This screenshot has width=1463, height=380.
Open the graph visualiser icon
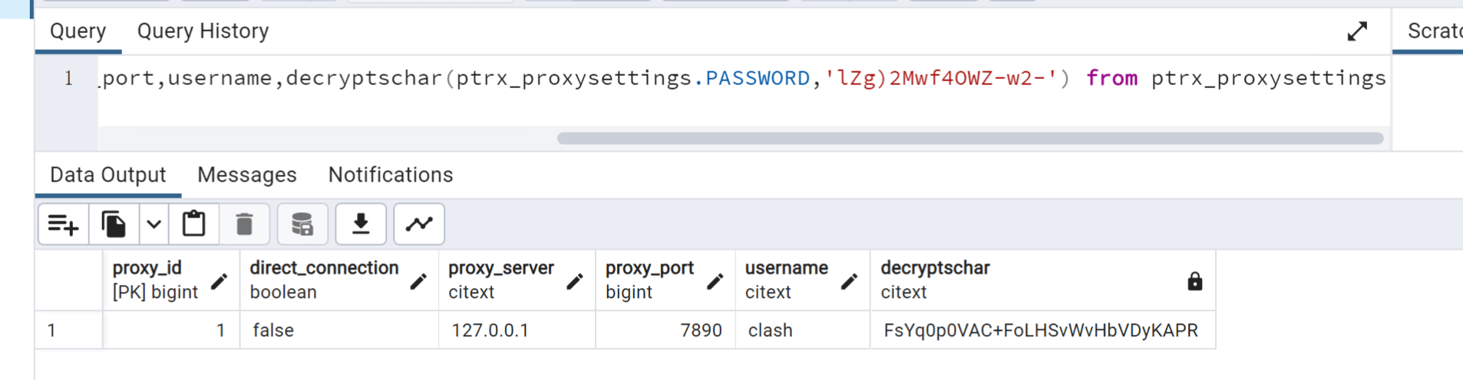click(x=419, y=224)
